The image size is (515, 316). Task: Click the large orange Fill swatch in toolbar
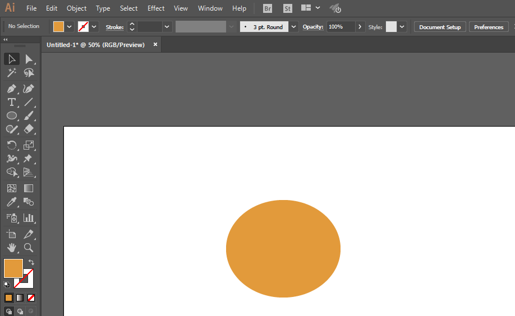[13, 268]
